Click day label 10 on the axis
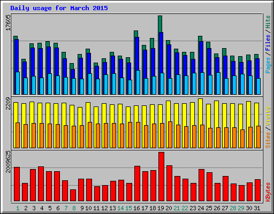The height and width of the screenshot is (214, 274). click(88, 208)
